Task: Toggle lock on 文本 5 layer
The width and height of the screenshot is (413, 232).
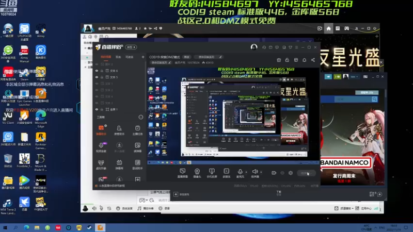Action: tap(102, 77)
